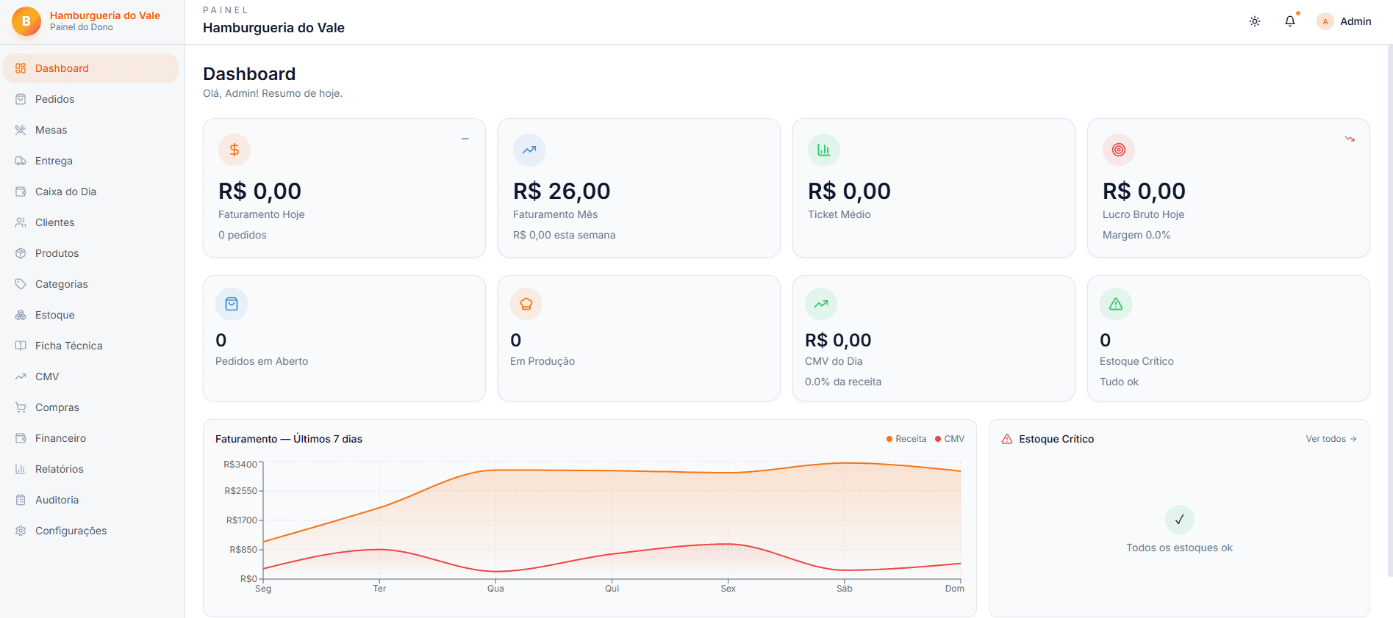Open the Pedidos menu item

pos(91,99)
